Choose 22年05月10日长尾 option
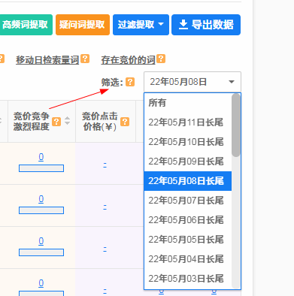 [188, 142]
